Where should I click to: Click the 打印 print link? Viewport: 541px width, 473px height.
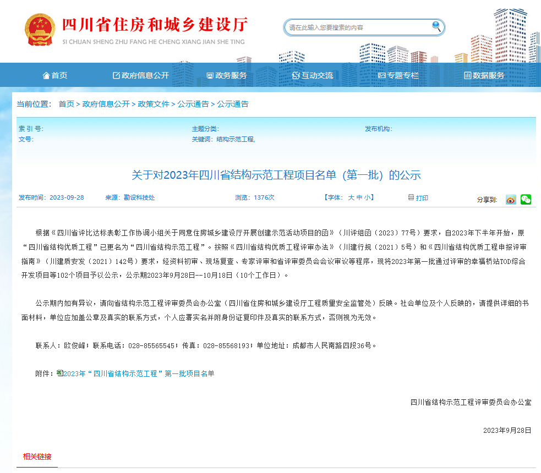[x=422, y=198]
